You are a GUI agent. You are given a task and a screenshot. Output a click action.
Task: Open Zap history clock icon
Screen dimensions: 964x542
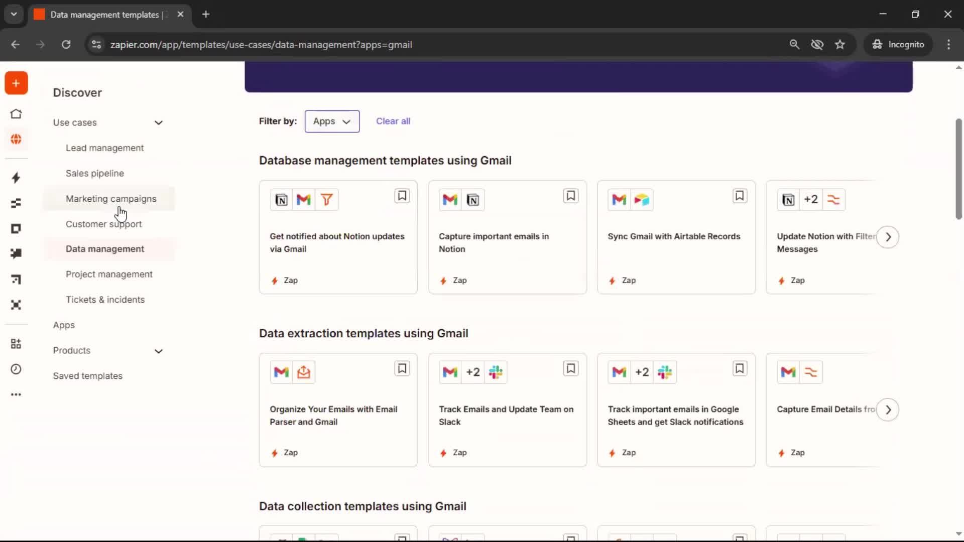coord(16,369)
